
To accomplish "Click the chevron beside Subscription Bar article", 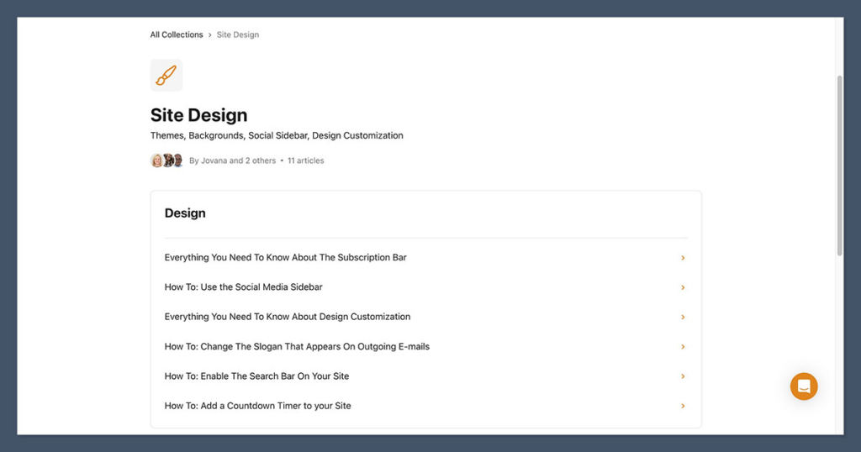I will pos(683,258).
